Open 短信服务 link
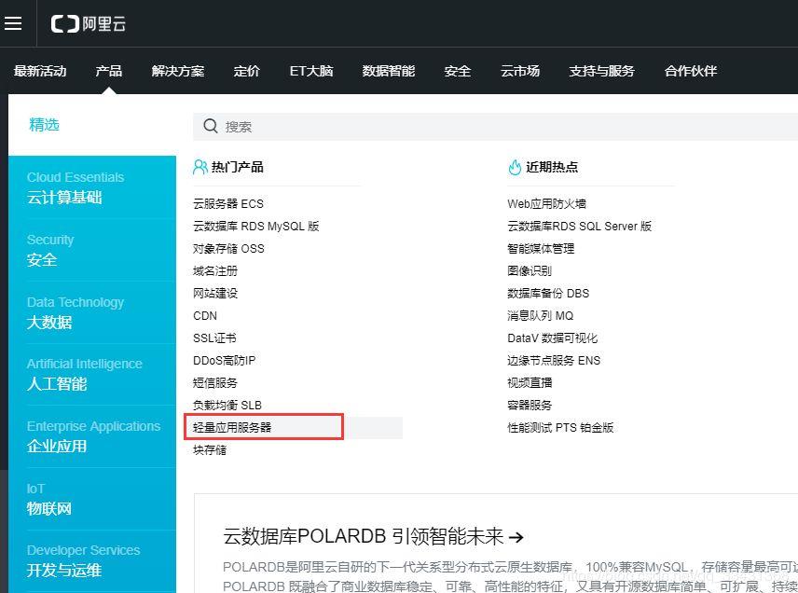The height and width of the screenshot is (593, 798). point(215,383)
